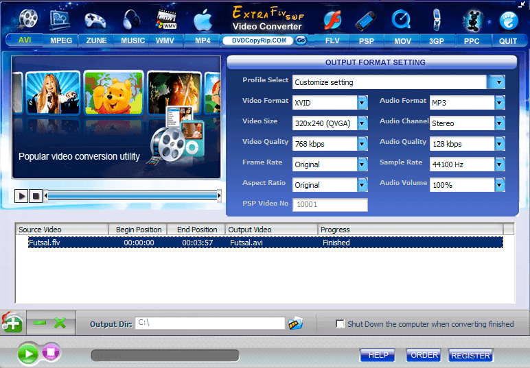Open the Aspect Ratio dropdown
The width and height of the screenshot is (530, 368).
[x=362, y=185]
